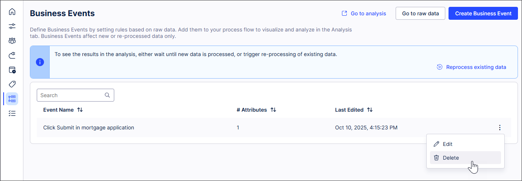Click the blue info icon in banner

point(40,62)
